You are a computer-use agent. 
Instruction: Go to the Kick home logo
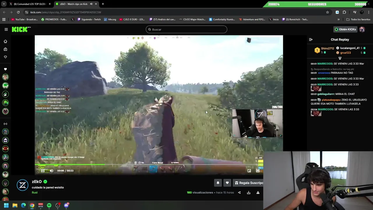tap(21, 29)
